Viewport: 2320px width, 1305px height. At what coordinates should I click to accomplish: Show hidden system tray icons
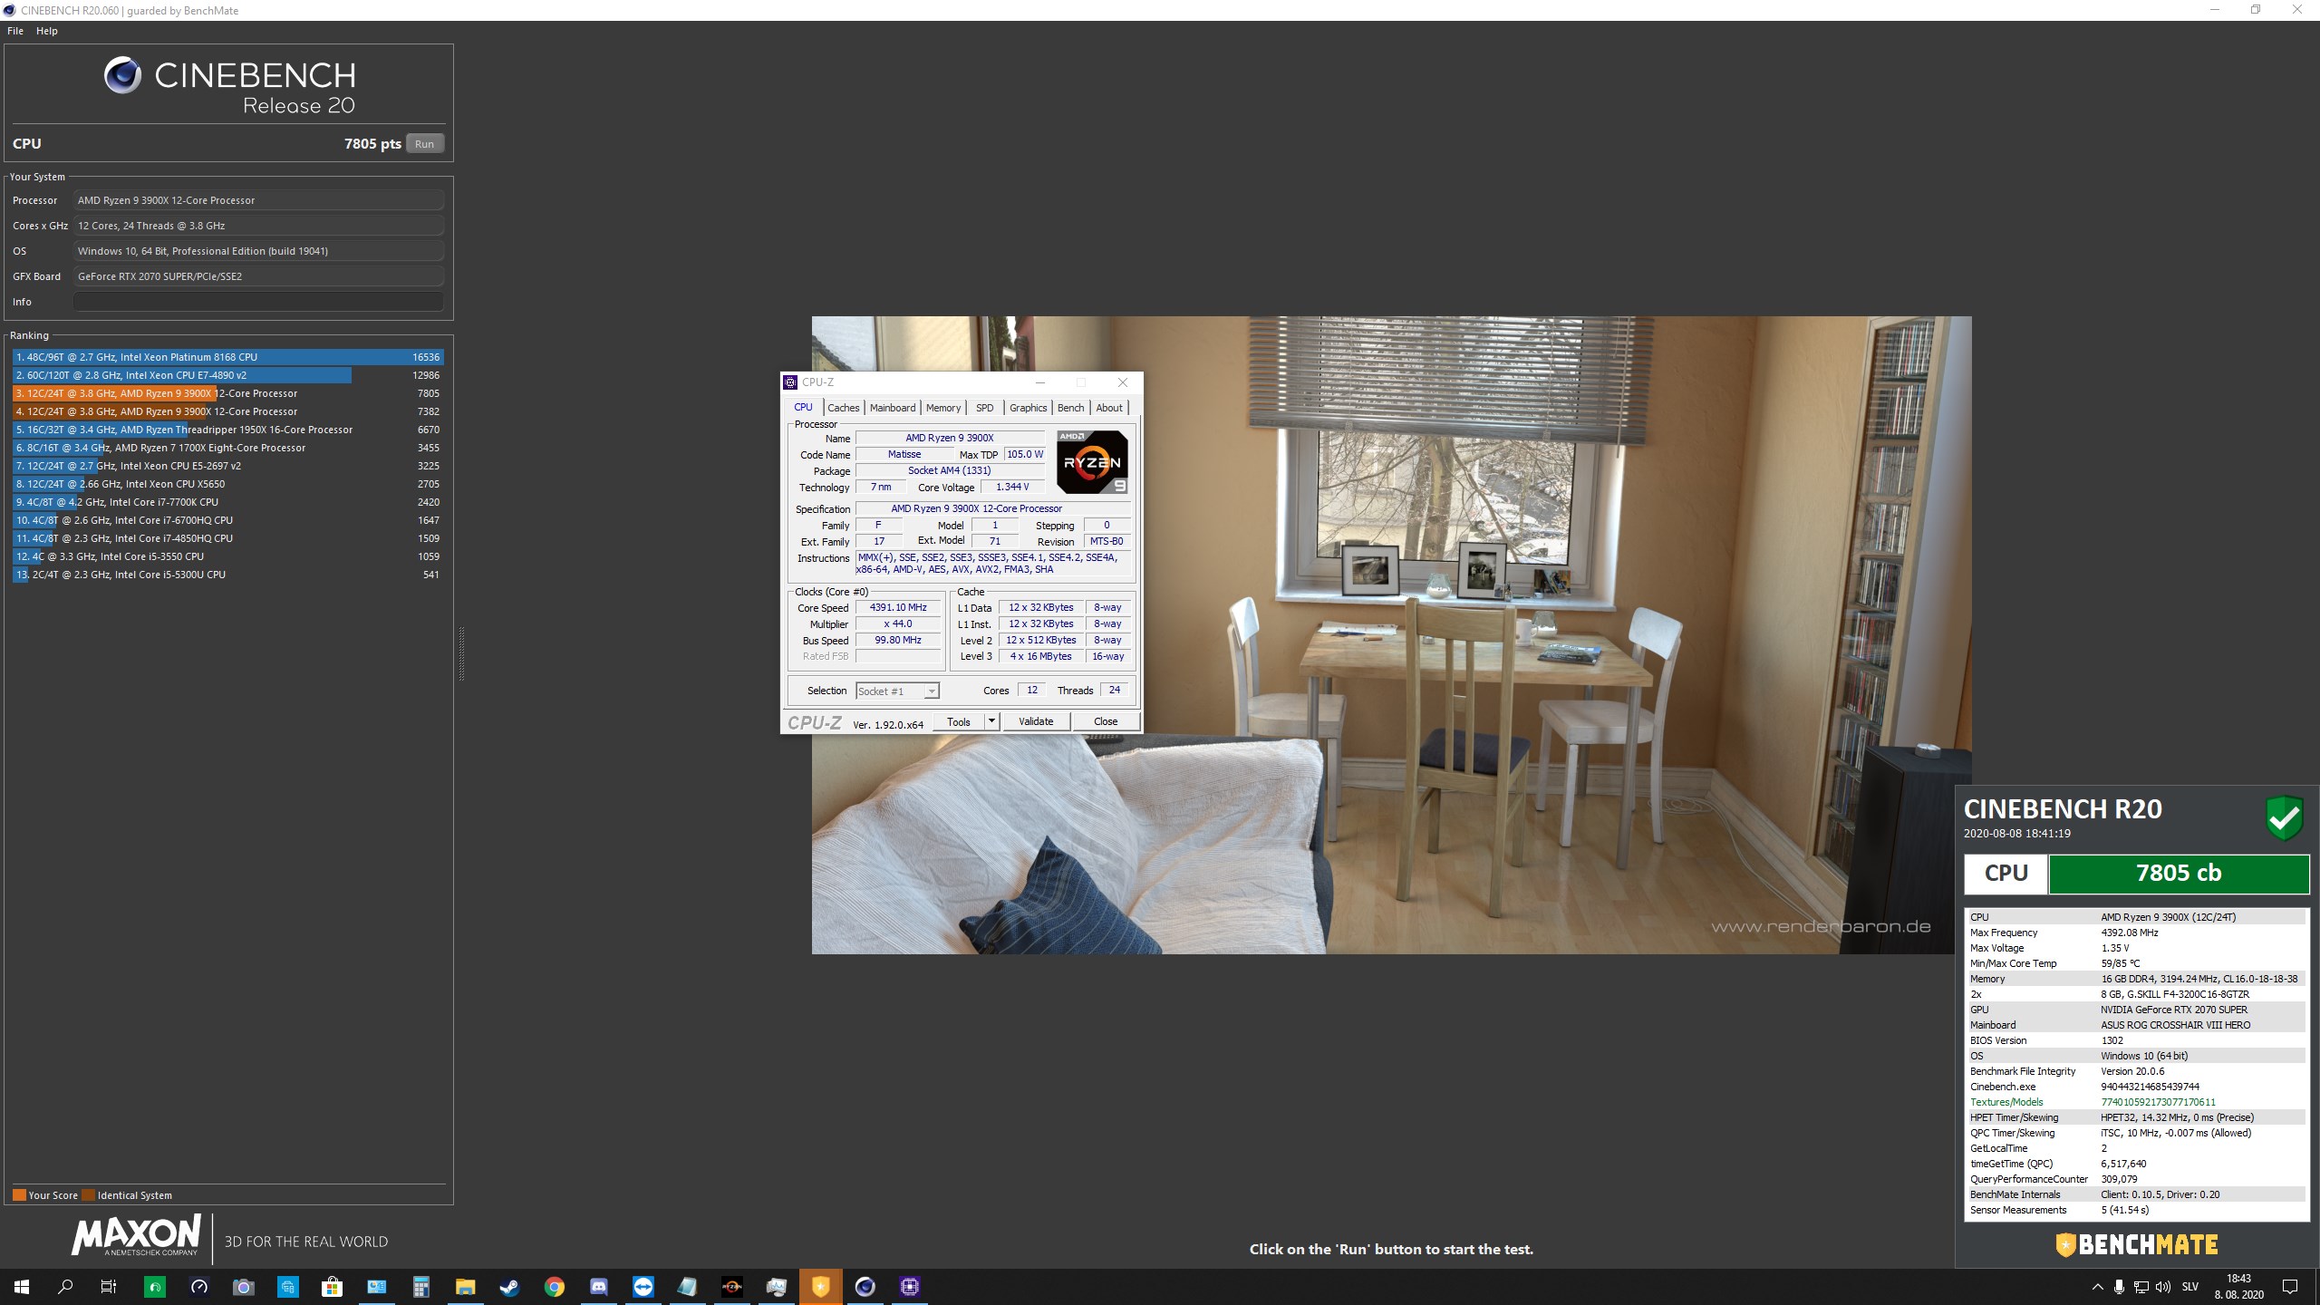click(x=2097, y=1287)
